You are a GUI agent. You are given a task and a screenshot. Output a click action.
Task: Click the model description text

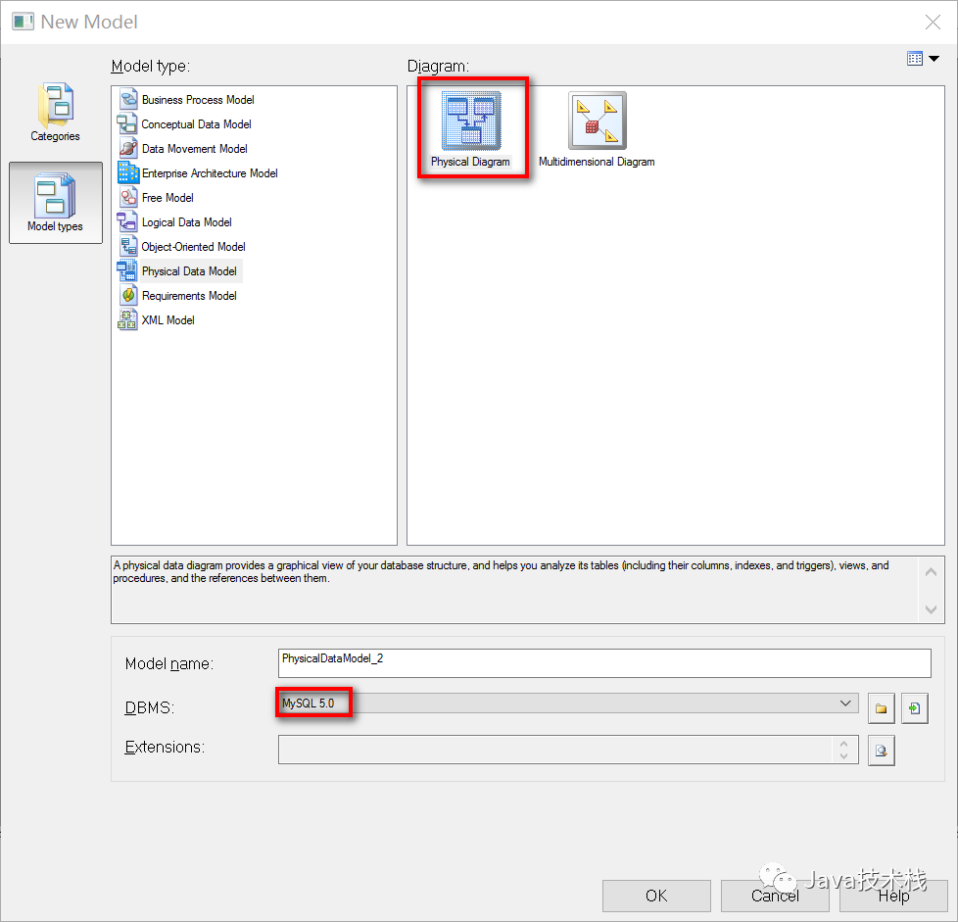[501, 572]
